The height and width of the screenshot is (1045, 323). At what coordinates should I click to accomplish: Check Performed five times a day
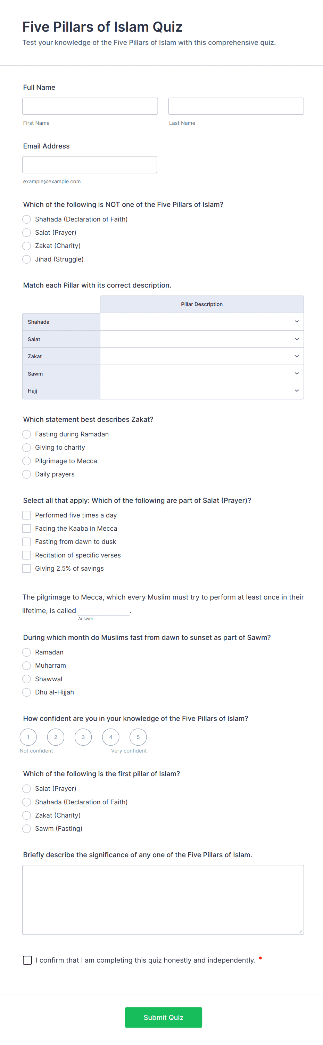click(27, 515)
